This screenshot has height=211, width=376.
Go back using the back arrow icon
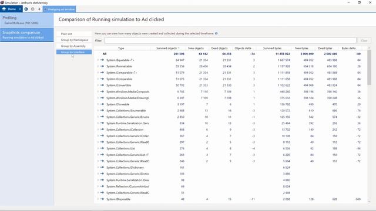(26, 9)
